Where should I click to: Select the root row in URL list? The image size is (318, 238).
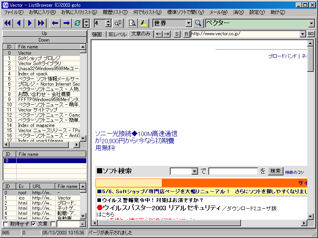tap(42, 193)
